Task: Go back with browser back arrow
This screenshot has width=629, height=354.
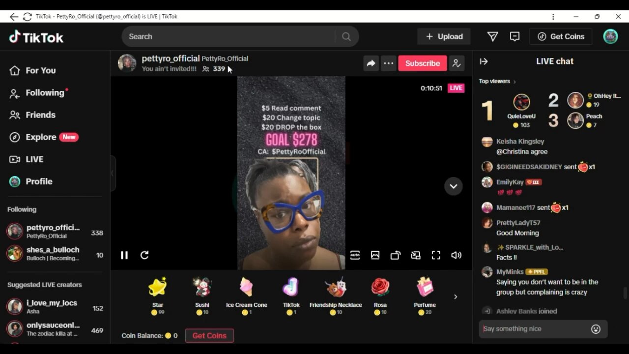Action: 14,17
